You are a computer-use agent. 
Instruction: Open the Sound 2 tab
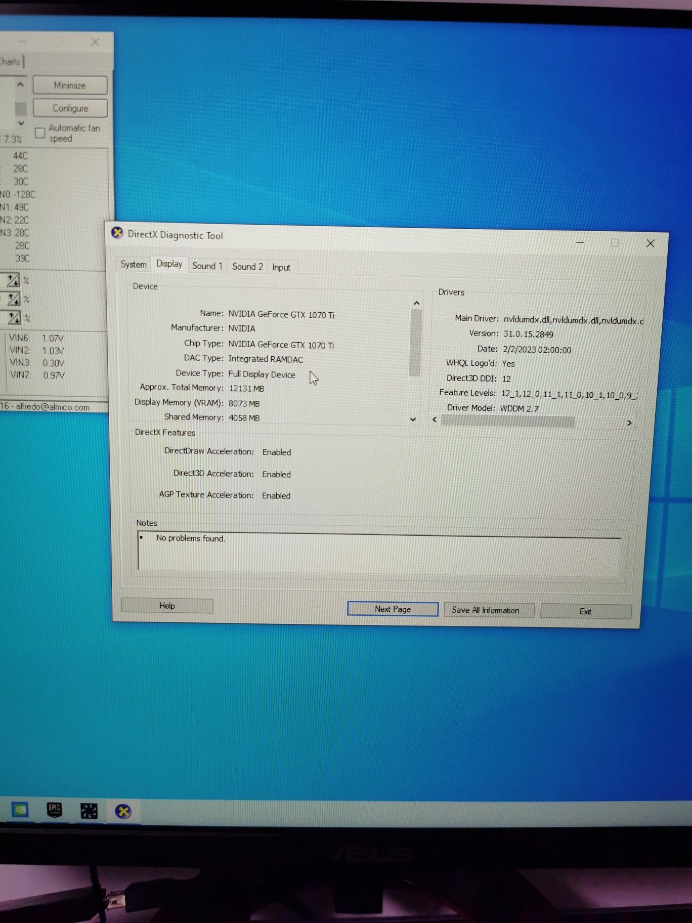247,267
